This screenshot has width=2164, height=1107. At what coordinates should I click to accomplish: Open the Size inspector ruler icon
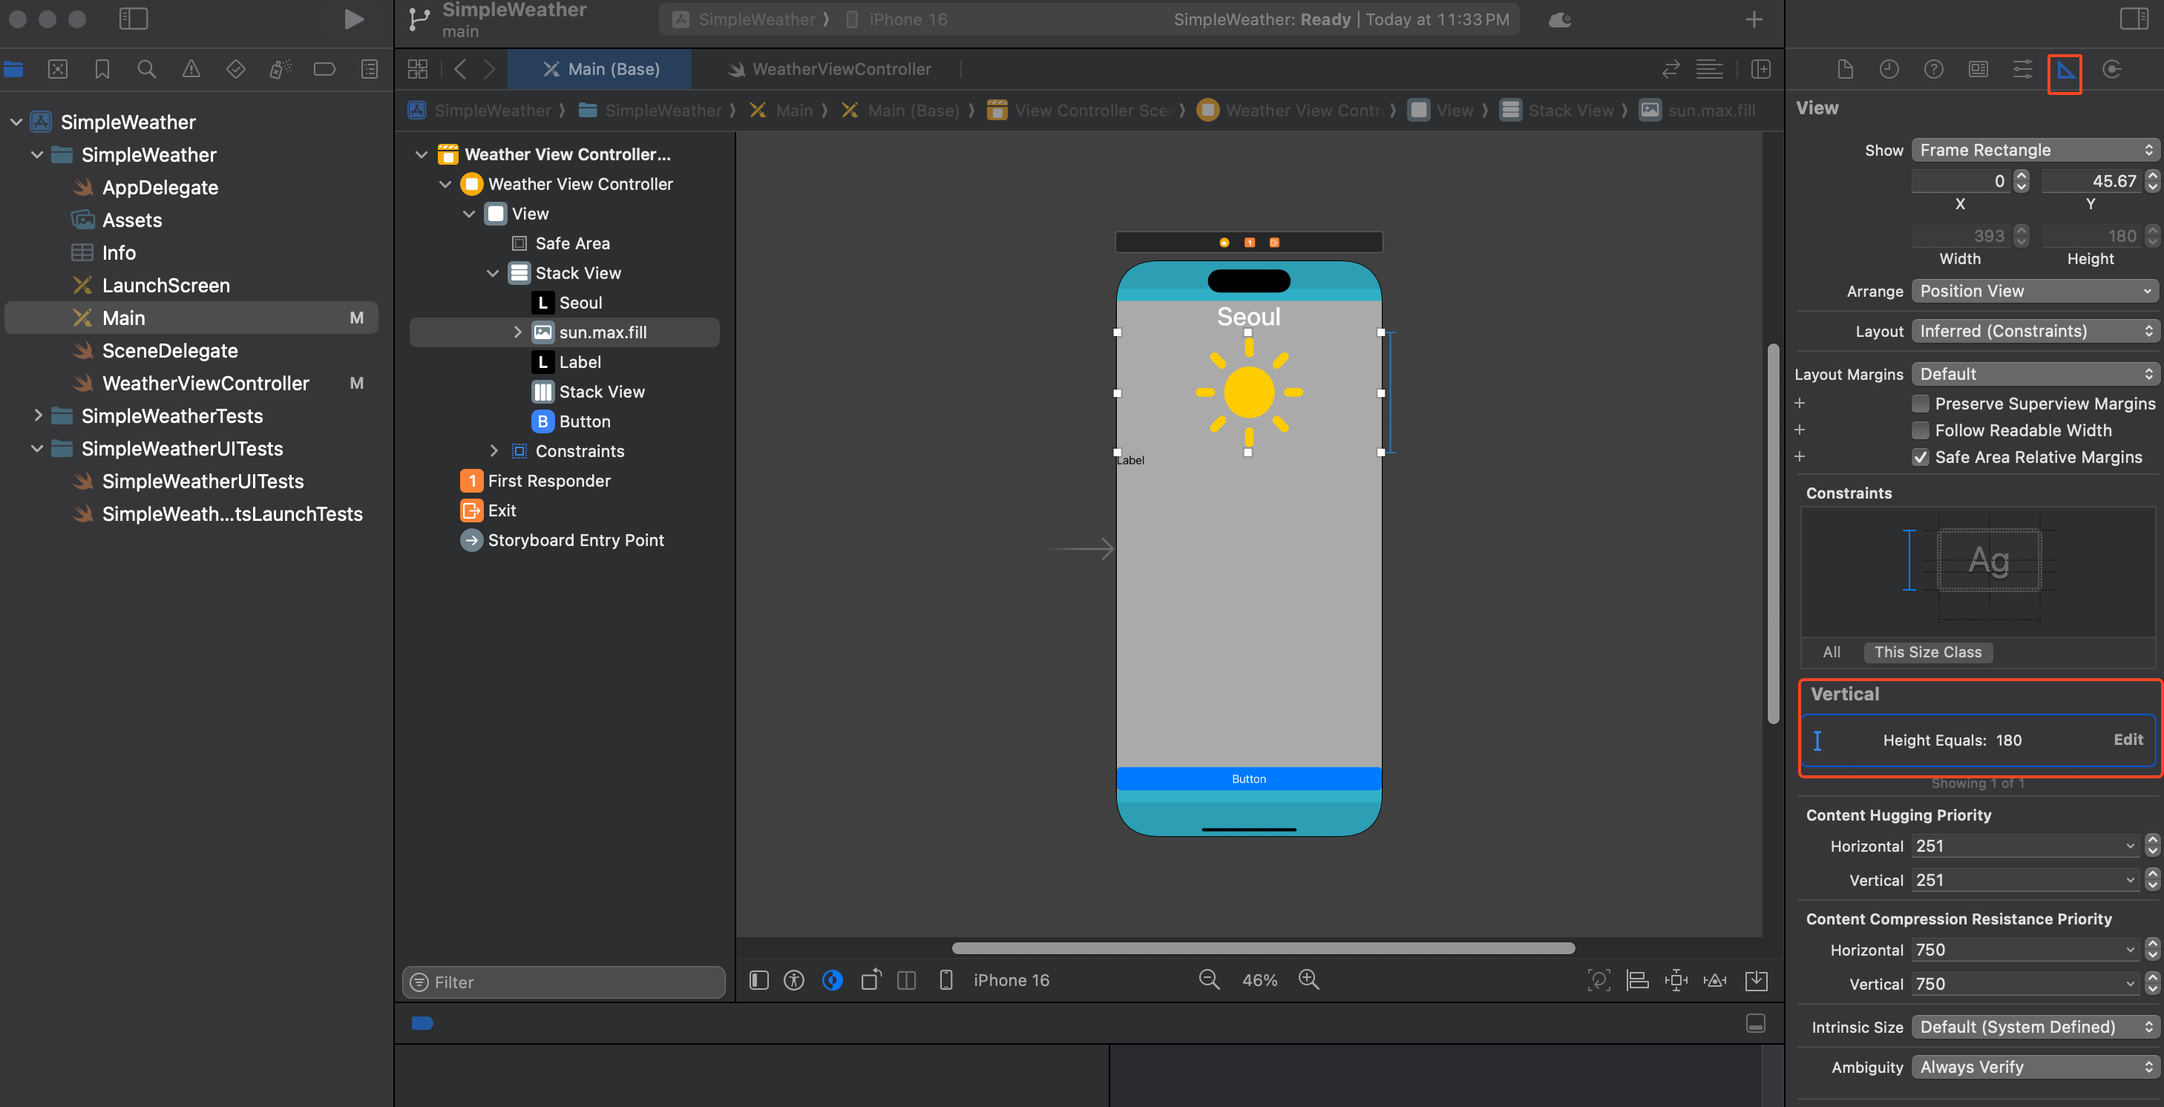click(x=2065, y=70)
